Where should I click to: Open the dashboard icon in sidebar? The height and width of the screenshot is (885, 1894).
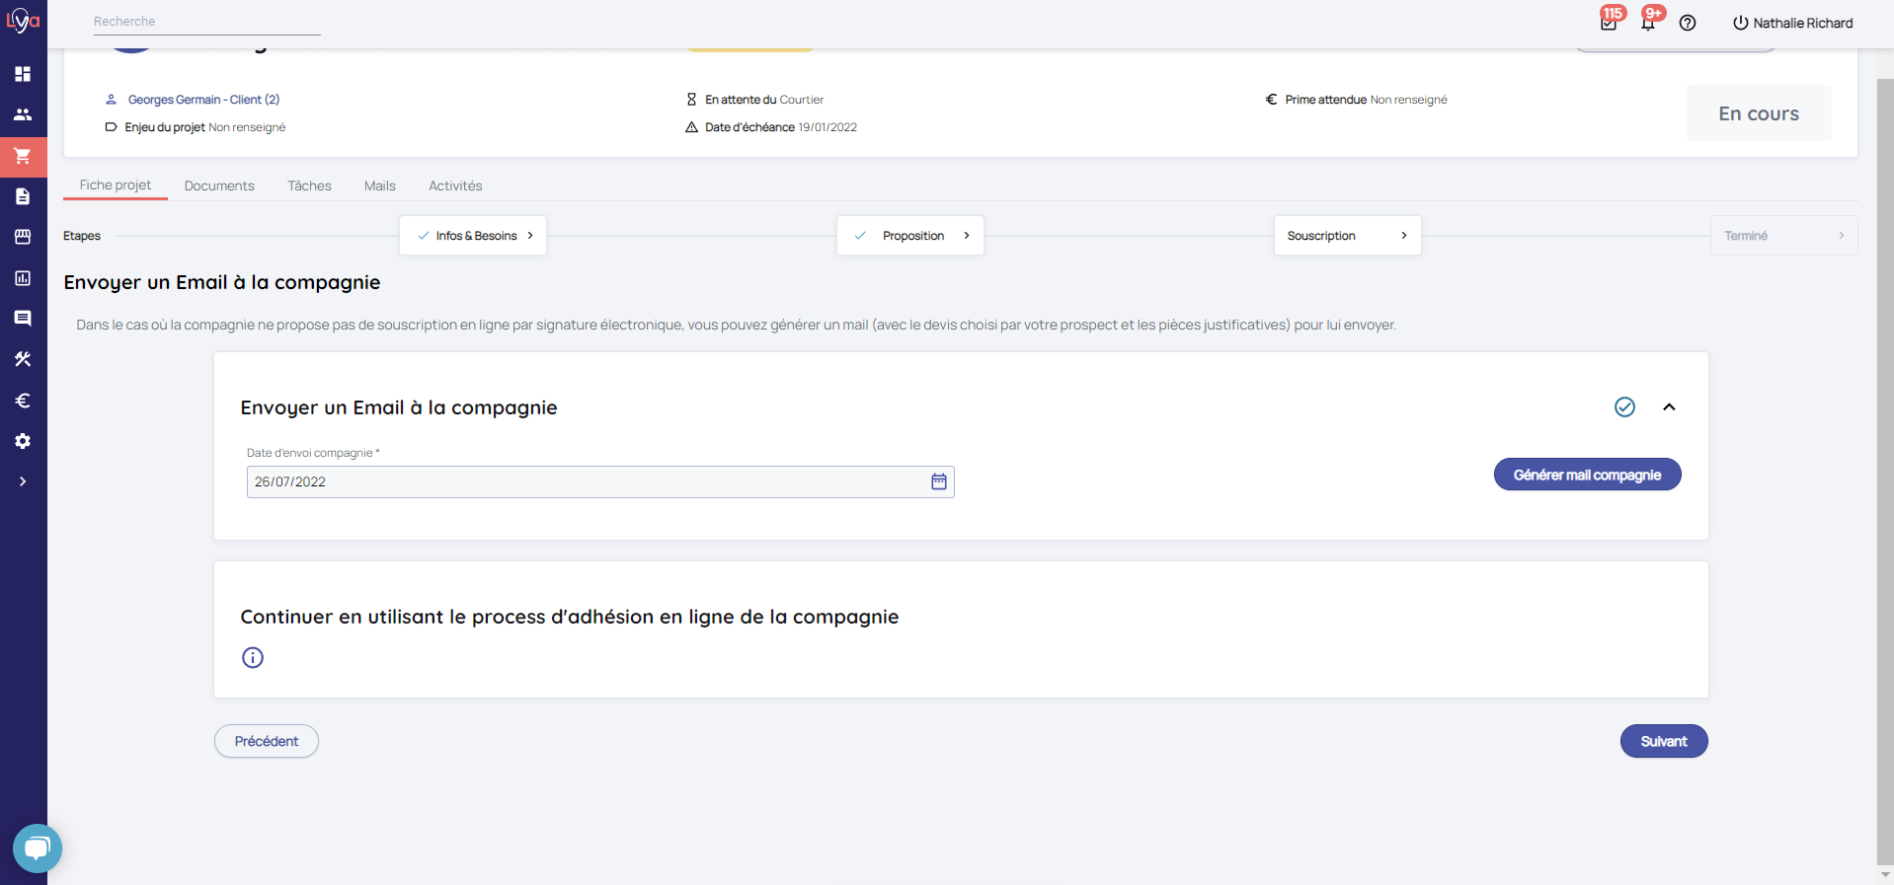pos(23,74)
